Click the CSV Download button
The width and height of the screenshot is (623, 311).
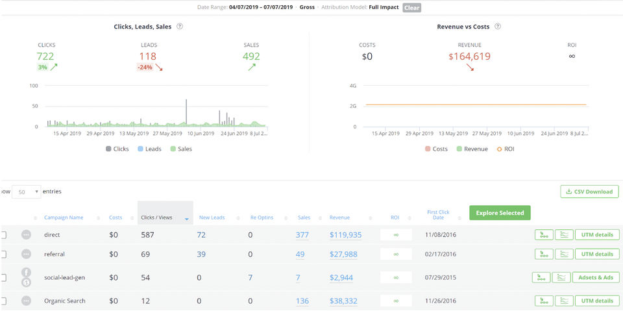pos(590,192)
